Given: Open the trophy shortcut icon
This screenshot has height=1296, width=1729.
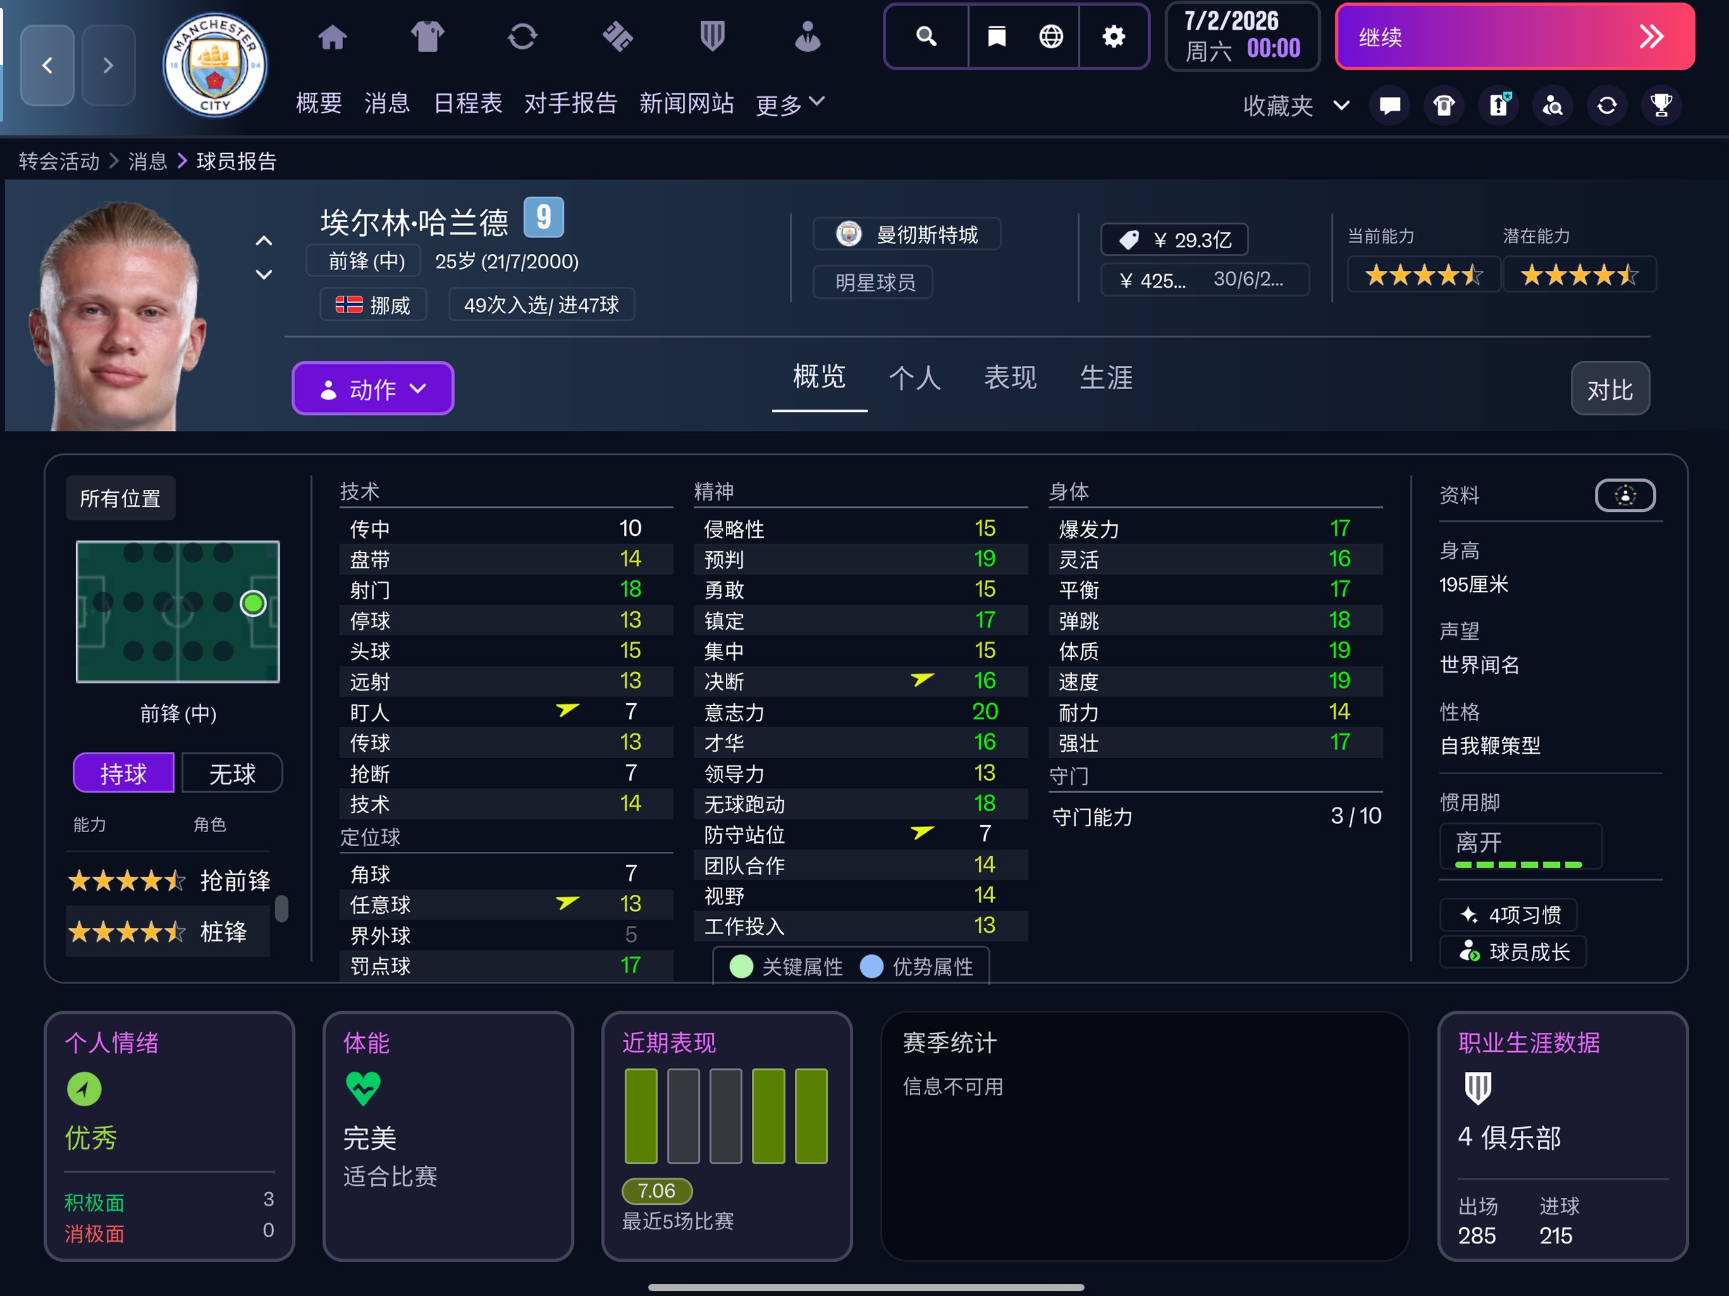Looking at the screenshot, I should click(x=1661, y=105).
